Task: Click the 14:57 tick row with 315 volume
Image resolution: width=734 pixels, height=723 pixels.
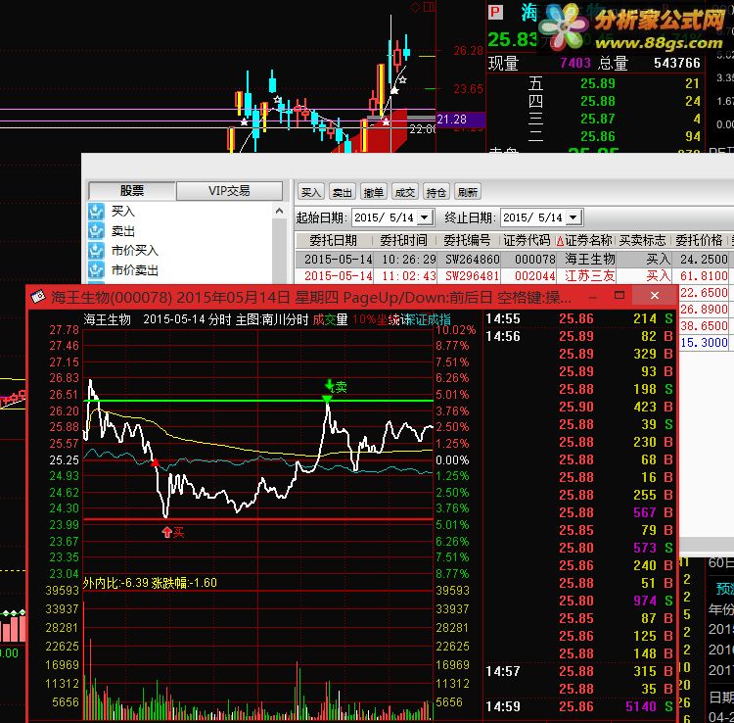Action: coord(578,671)
